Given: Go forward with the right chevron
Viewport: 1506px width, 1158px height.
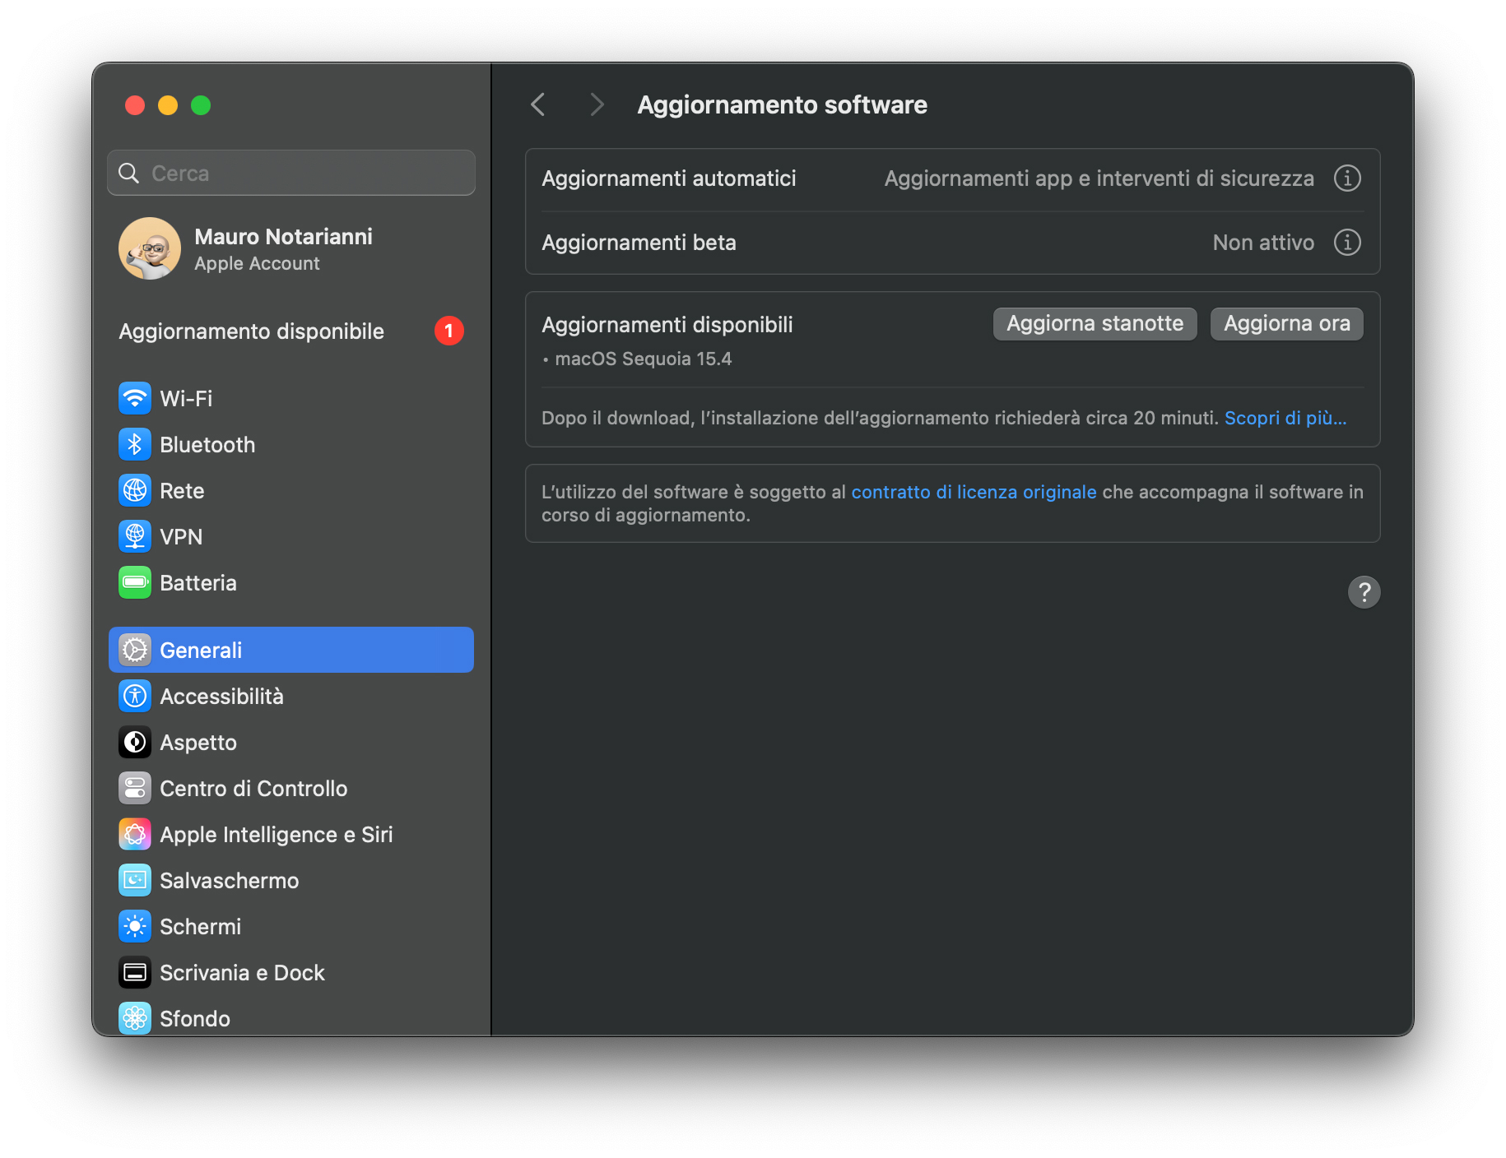Looking at the screenshot, I should [597, 104].
